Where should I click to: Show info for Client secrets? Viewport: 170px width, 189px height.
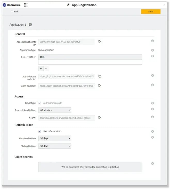click(152, 164)
